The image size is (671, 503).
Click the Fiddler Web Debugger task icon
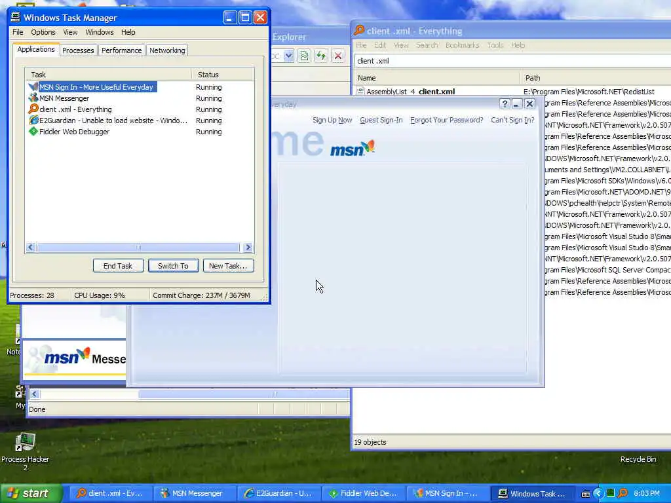33,131
